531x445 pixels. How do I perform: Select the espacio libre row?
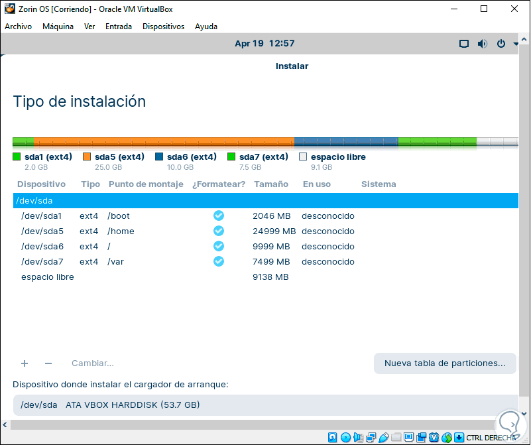tap(266, 277)
